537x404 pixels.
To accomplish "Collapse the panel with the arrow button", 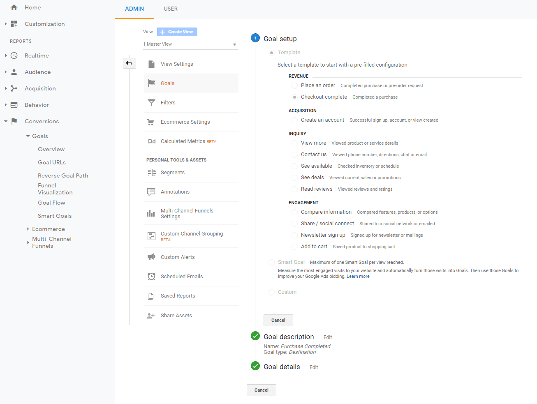I will click(x=129, y=63).
